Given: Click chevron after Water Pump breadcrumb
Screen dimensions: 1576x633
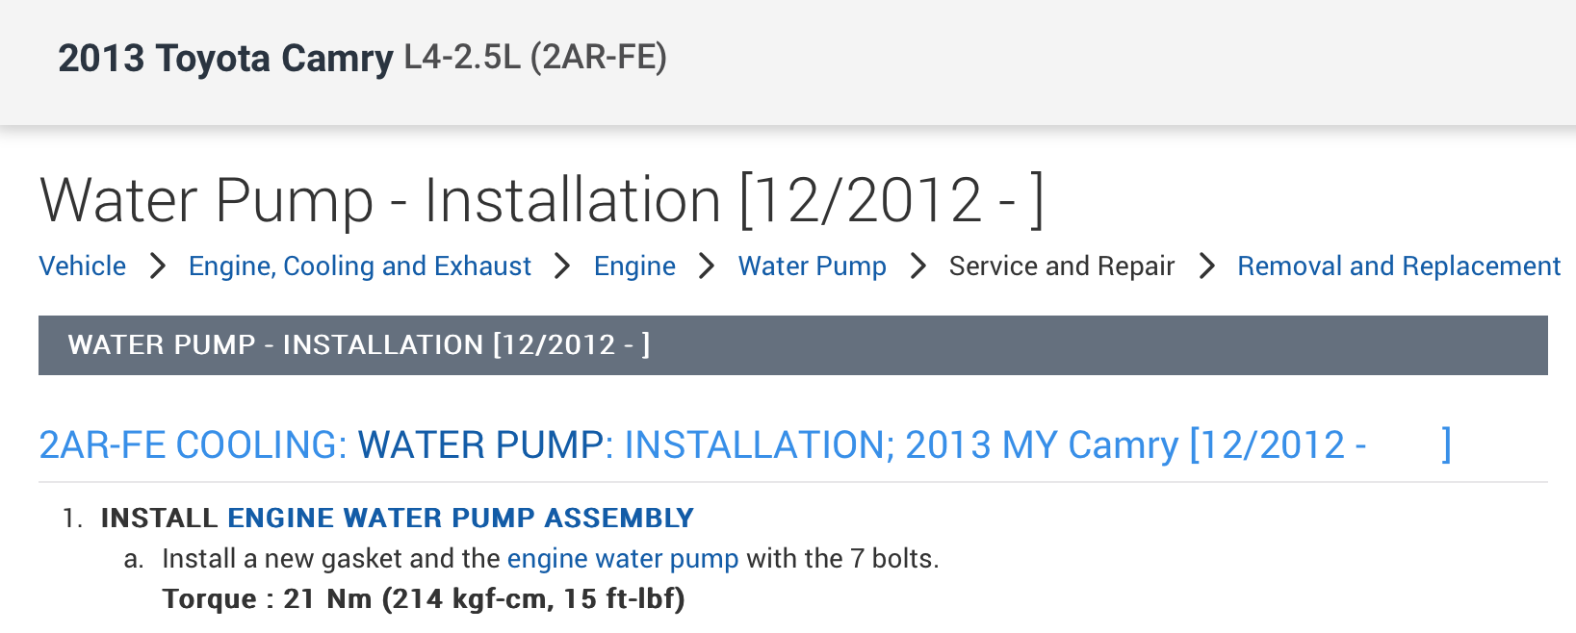Looking at the screenshot, I should click(x=918, y=266).
